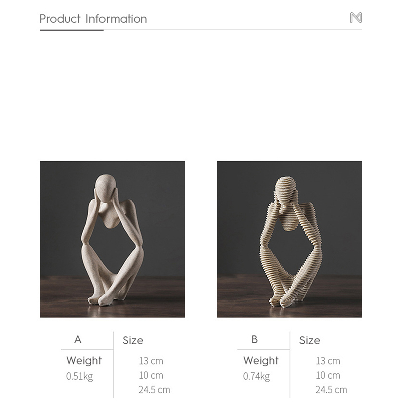Select the 10 cm value for product A

coord(151,375)
